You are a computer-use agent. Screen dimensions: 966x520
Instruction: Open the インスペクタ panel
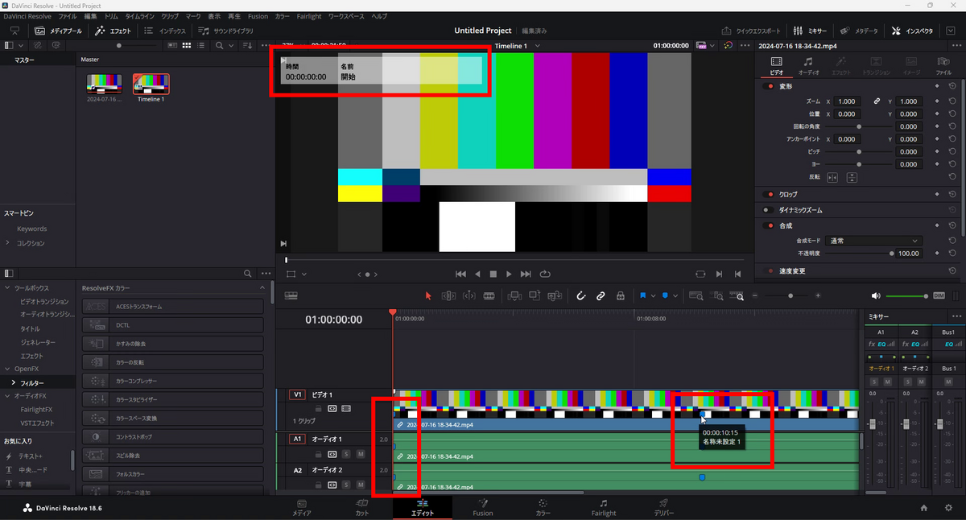point(914,31)
